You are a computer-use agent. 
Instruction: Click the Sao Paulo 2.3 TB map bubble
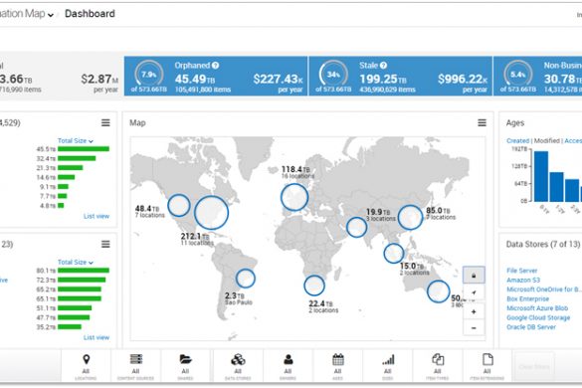[x=246, y=279]
